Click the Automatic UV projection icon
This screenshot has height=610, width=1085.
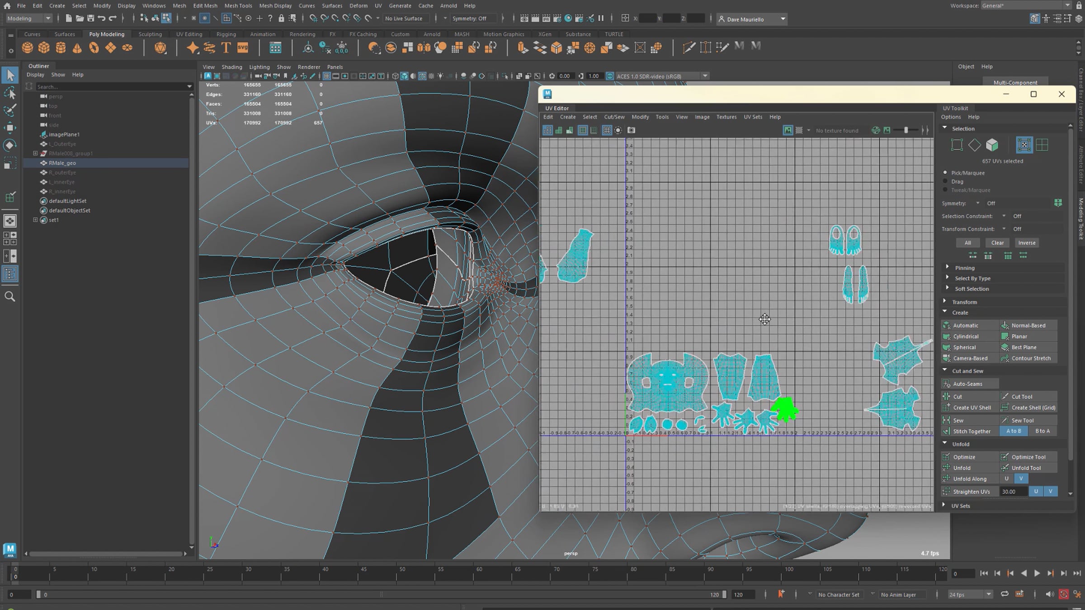[x=946, y=325]
